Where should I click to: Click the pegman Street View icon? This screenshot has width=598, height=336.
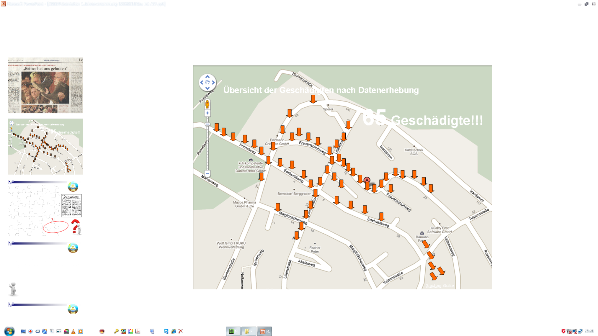click(207, 104)
